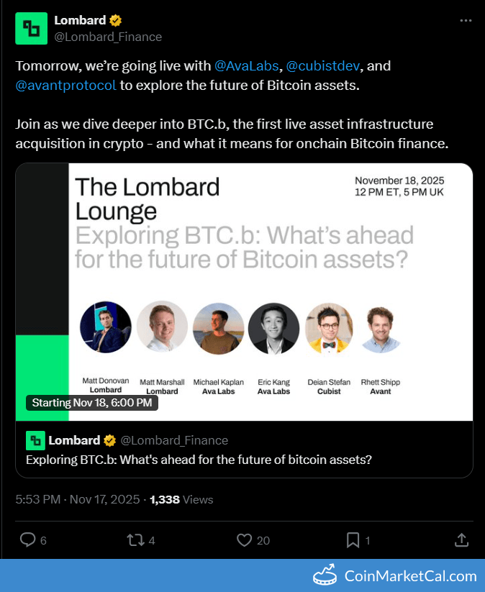The height and width of the screenshot is (592, 485).
Task: Click Matt Donovan's speaker photo
Action: pyautogui.click(x=106, y=327)
